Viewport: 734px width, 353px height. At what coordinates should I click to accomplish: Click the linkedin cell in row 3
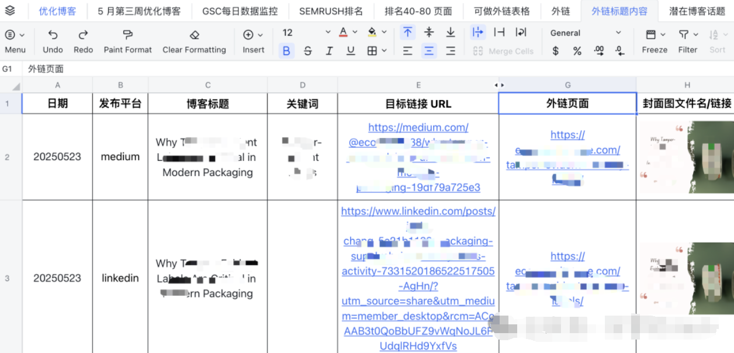pyautogui.click(x=120, y=278)
